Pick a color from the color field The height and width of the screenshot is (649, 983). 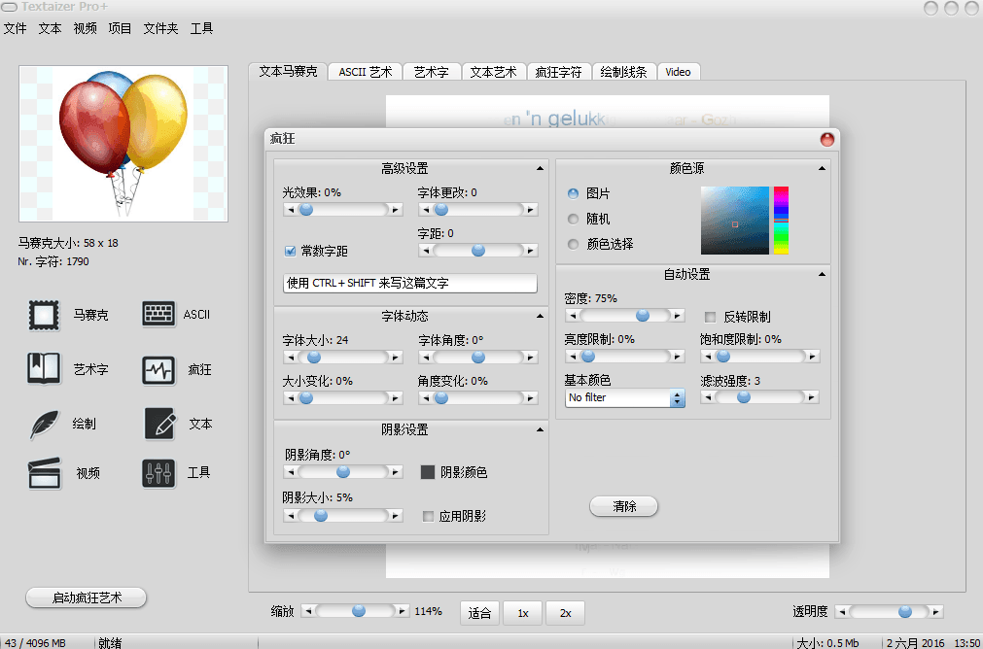(736, 219)
